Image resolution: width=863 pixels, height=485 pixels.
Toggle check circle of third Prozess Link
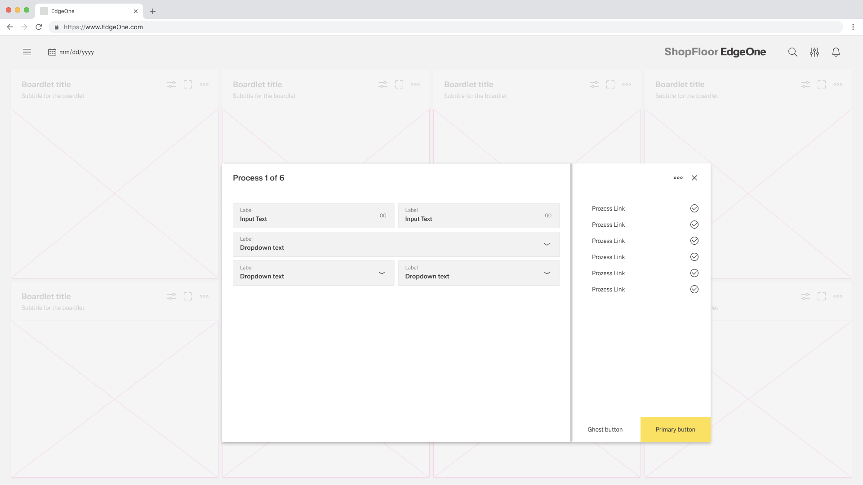694,241
